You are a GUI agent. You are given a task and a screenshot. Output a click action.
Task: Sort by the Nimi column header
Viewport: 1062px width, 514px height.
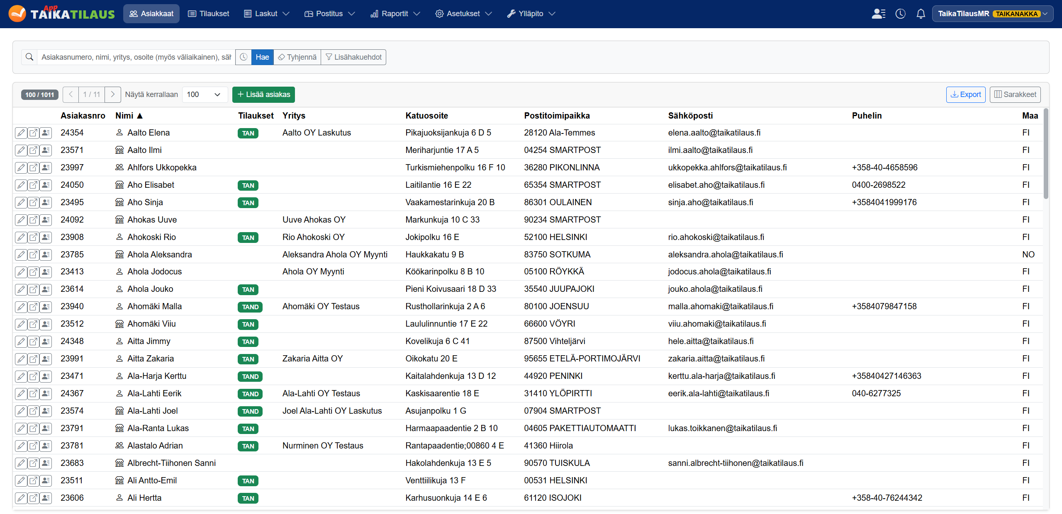pyautogui.click(x=129, y=116)
